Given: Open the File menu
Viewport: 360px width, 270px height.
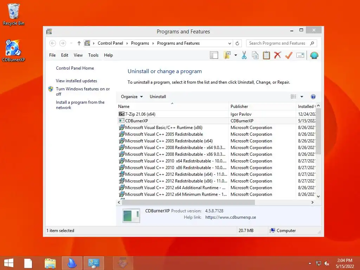Looking at the screenshot, I should click(x=52, y=55).
